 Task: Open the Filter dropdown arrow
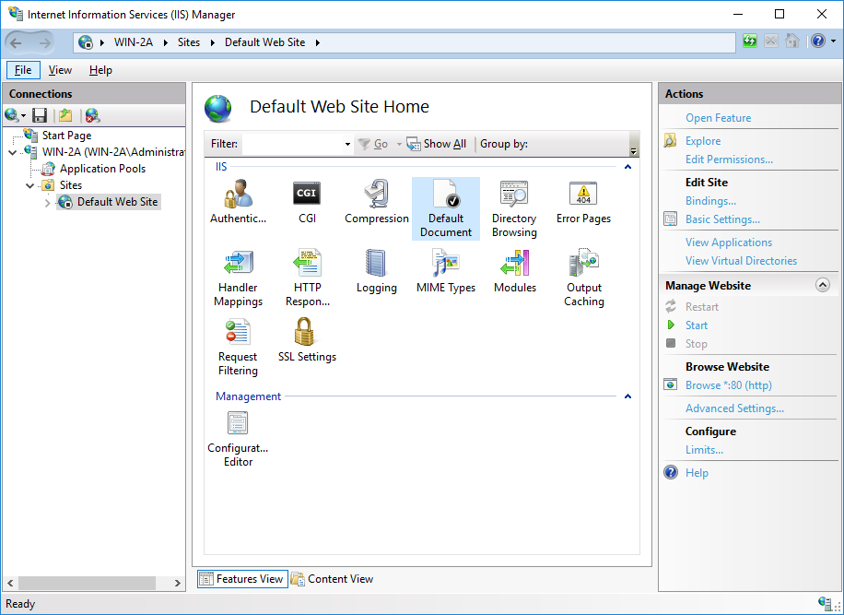coord(347,145)
